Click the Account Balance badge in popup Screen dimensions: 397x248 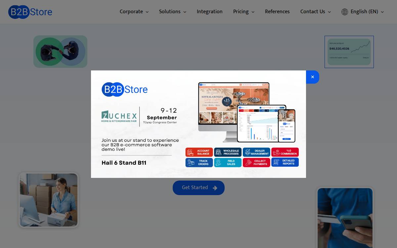[199, 152]
